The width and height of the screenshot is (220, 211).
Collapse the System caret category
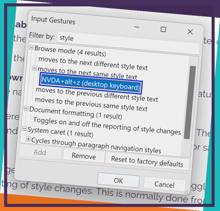(x=24, y=129)
